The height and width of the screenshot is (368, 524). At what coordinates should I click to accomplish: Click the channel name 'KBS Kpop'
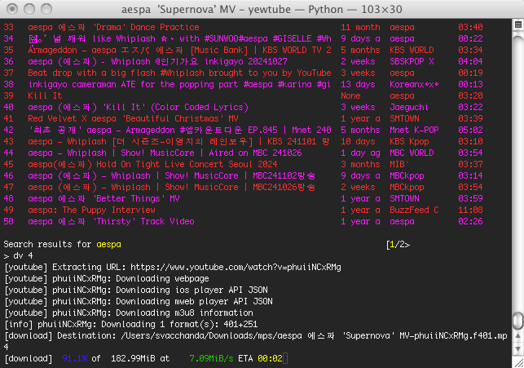(409, 141)
